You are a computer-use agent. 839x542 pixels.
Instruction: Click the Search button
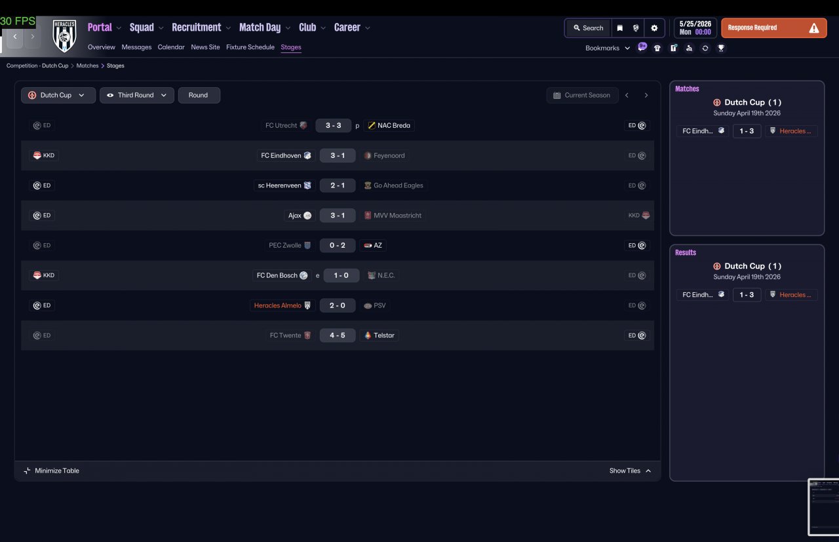pos(588,28)
